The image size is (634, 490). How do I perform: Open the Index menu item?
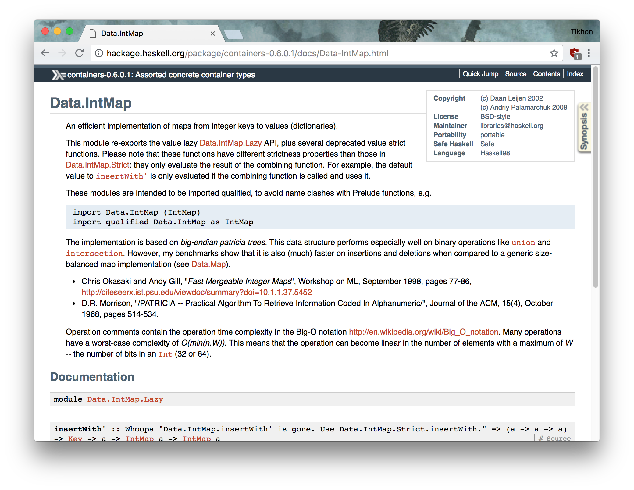click(x=575, y=74)
